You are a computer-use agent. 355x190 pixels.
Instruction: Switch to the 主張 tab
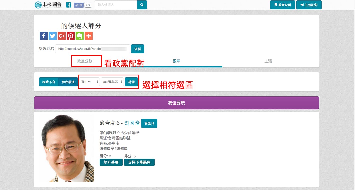click(x=268, y=61)
